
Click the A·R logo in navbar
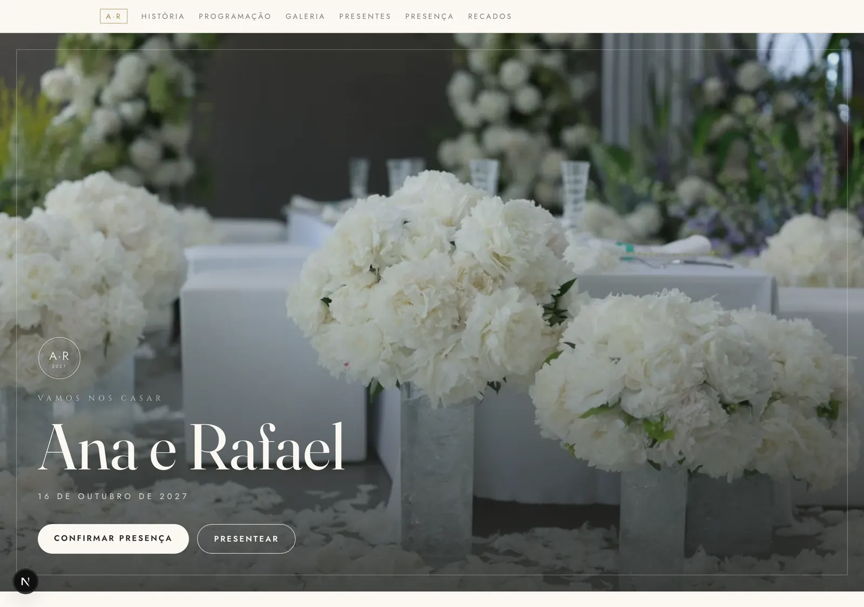tap(114, 16)
